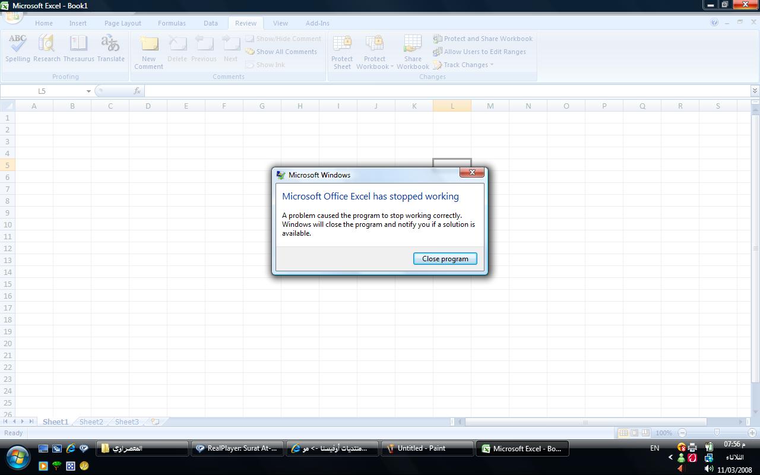This screenshot has height=475, width=760.
Task: Click the zoom out minus button
Action: [682, 433]
